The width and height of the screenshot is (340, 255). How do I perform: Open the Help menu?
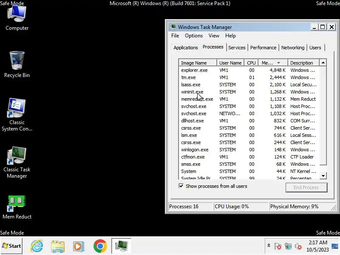pos(230,36)
